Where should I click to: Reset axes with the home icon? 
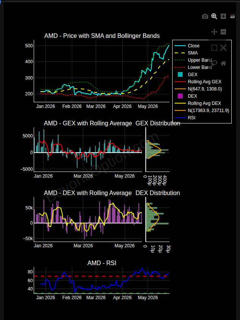pyautogui.click(x=223, y=63)
